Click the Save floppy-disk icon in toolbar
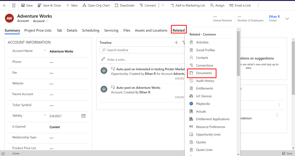Screen dimensions: 295x156 (x=23, y=5)
